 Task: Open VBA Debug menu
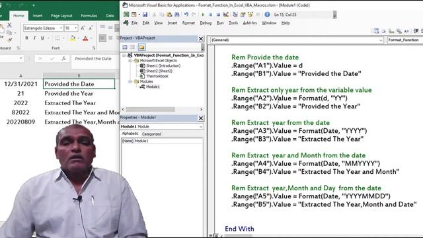click(206, 23)
